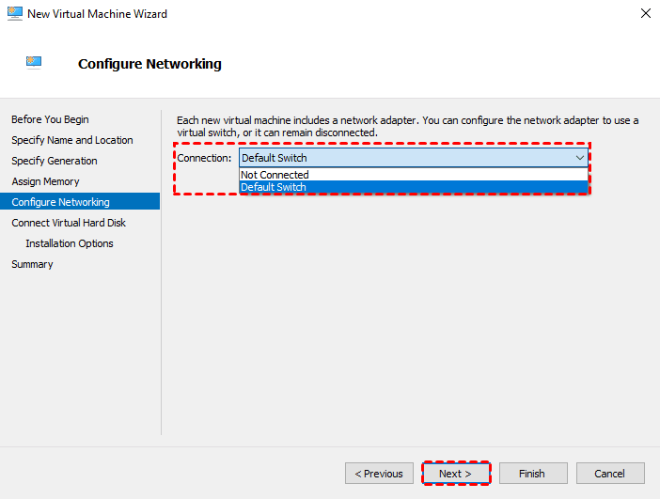Click the virtual machine icon beside Configure Networking
This screenshot has height=499, width=660.
pyautogui.click(x=35, y=62)
